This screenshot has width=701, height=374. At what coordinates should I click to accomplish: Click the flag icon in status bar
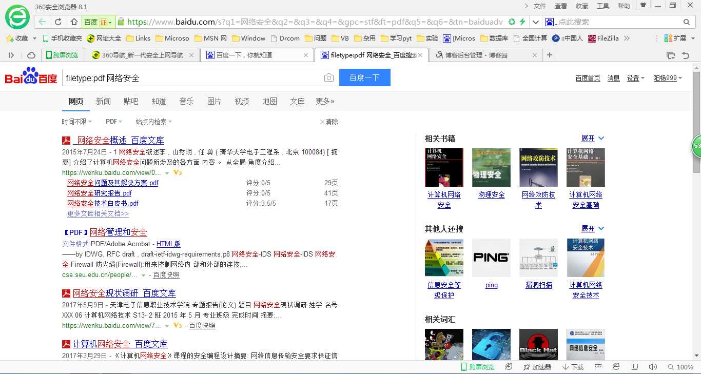tap(598, 367)
